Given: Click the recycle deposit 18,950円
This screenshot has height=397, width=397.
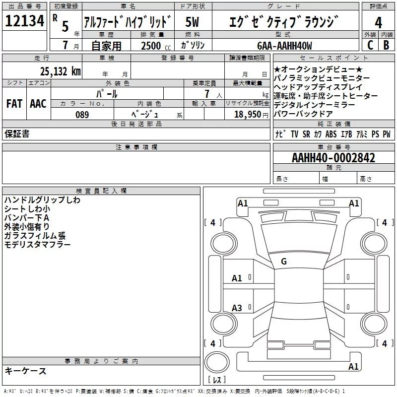Looking at the screenshot, I should click(251, 115).
